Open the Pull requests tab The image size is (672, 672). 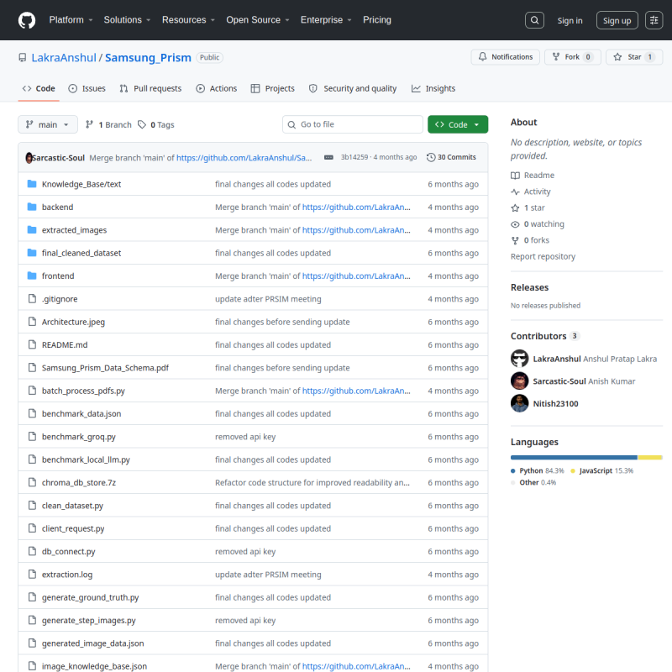(150, 89)
